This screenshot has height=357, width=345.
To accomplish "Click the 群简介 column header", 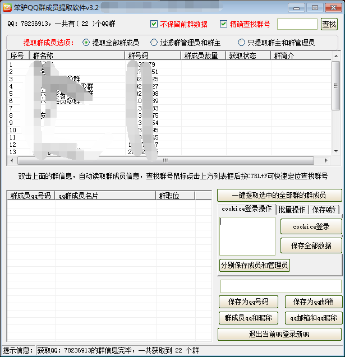I will point(301,55).
